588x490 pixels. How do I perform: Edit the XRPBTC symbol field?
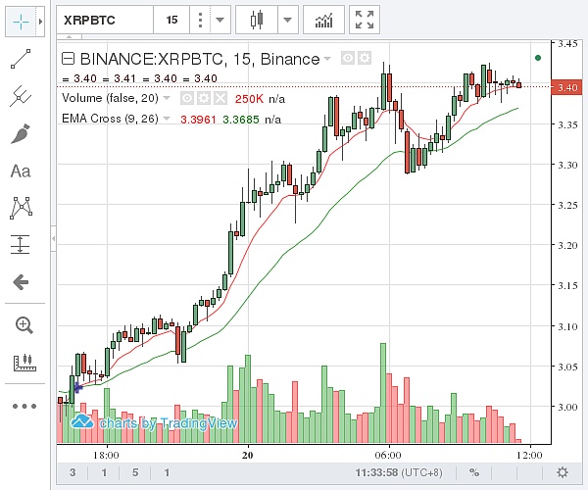tap(105, 20)
